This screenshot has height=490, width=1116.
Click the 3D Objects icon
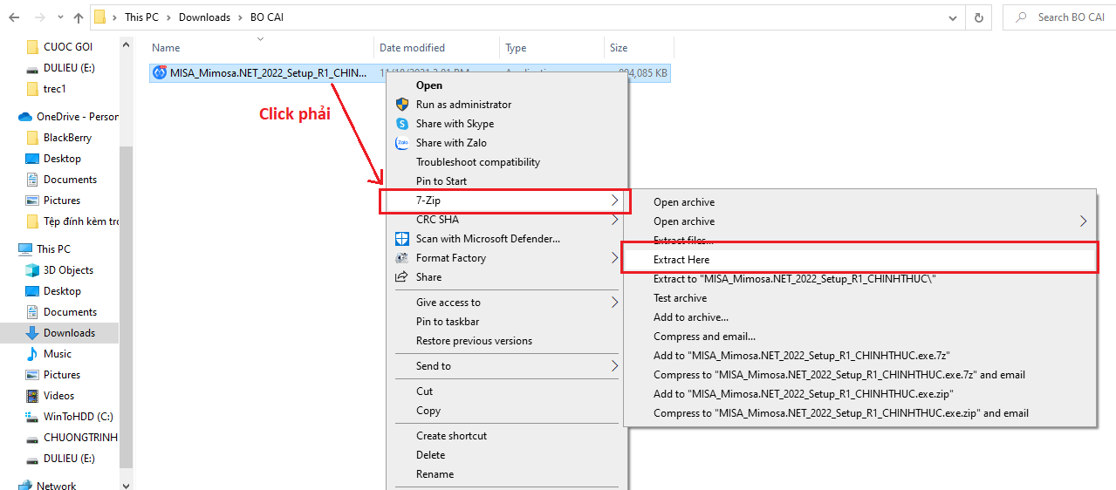pos(32,270)
